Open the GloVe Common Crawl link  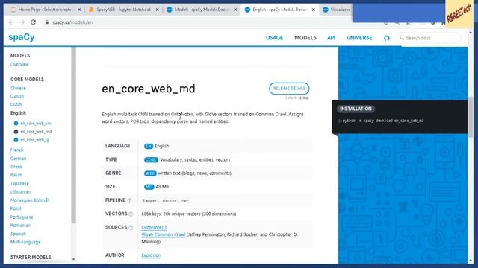[x=163, y=234]
